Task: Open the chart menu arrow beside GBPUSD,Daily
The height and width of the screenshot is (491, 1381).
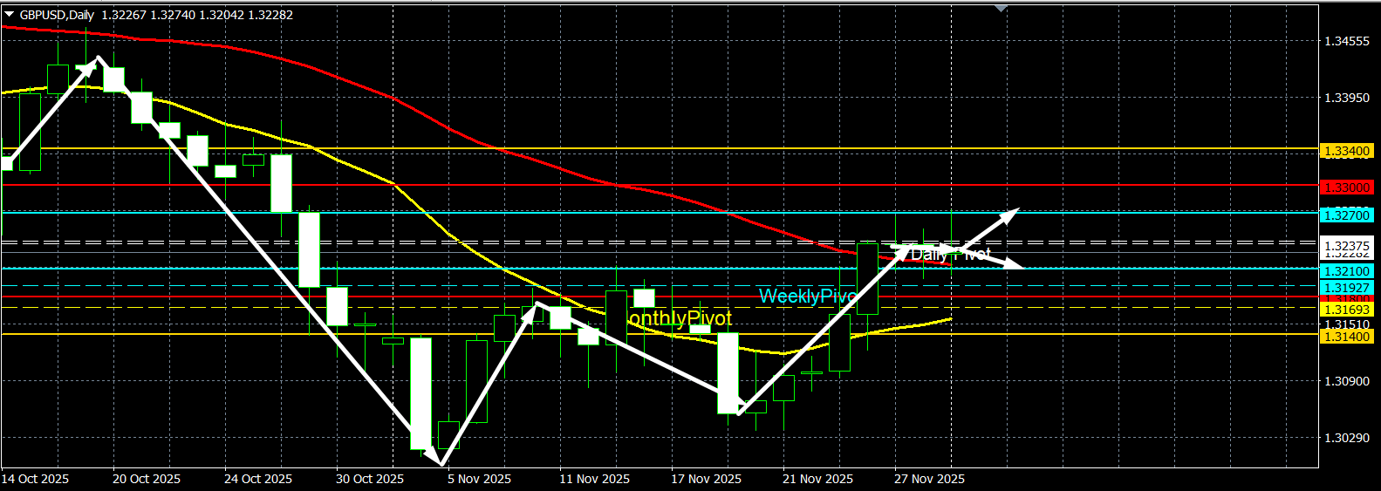Action: pos(9,15)
